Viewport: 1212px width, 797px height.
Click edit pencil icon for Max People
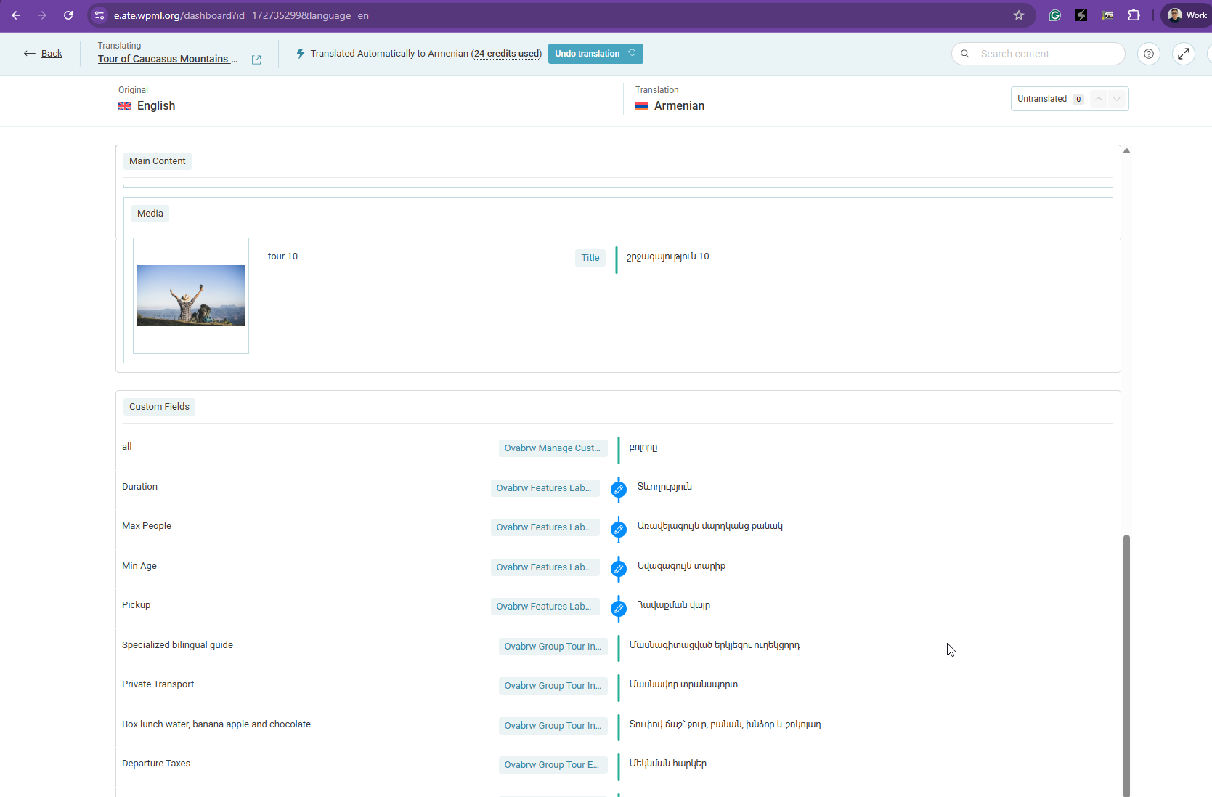[x=619, y=530]
